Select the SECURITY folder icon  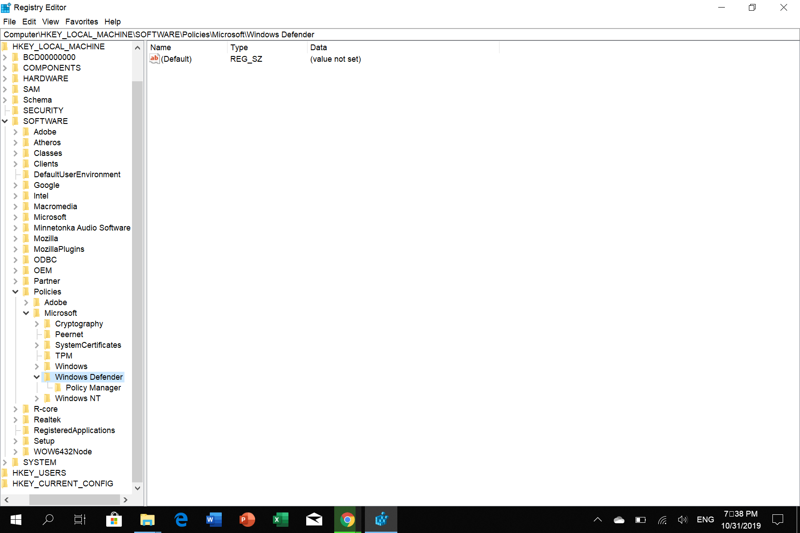point(16,111)
